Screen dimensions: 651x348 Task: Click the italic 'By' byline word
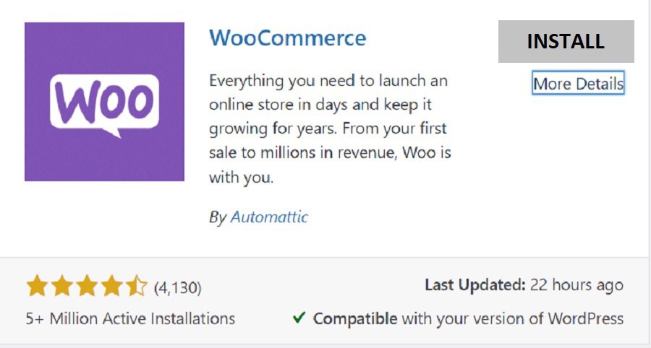click(218, 217)
